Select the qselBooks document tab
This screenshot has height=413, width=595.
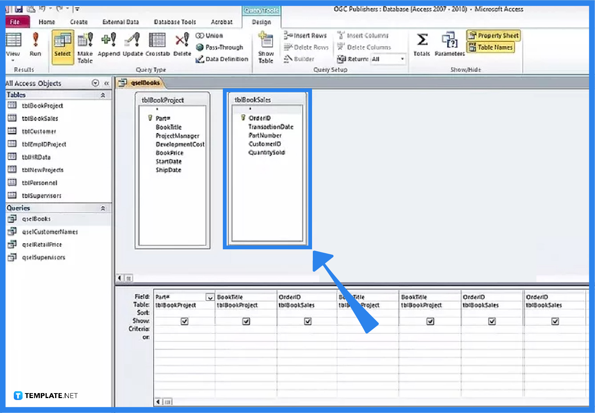(145, 82)
